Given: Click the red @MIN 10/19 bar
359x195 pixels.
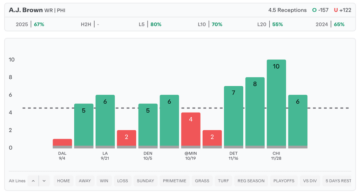Looking at the screenshot, I should 191,129.
